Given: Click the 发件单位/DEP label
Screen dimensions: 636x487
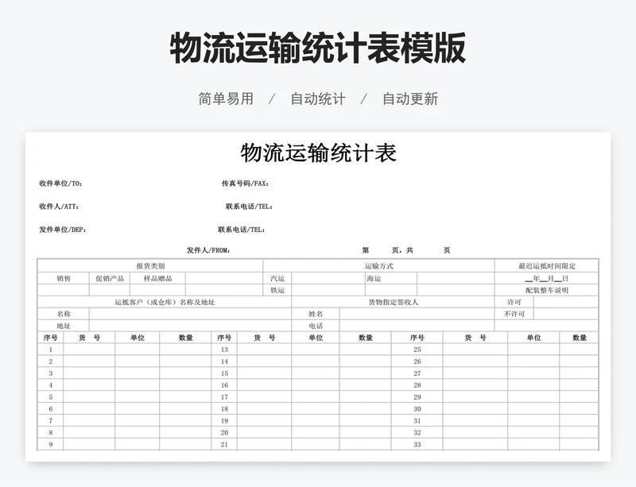Looking at the screenshot, I should coord(63,230).
